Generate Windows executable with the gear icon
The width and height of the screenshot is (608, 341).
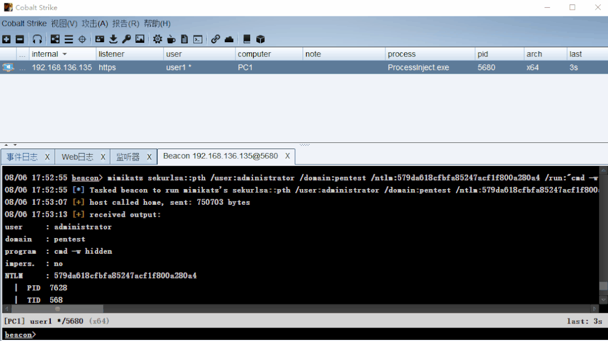click(157, 39)
